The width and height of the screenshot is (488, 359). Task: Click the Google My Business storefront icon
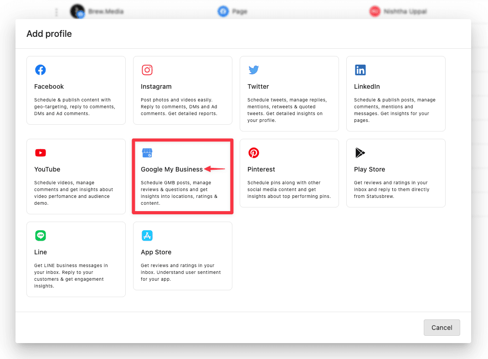click(x=147, y=152)
